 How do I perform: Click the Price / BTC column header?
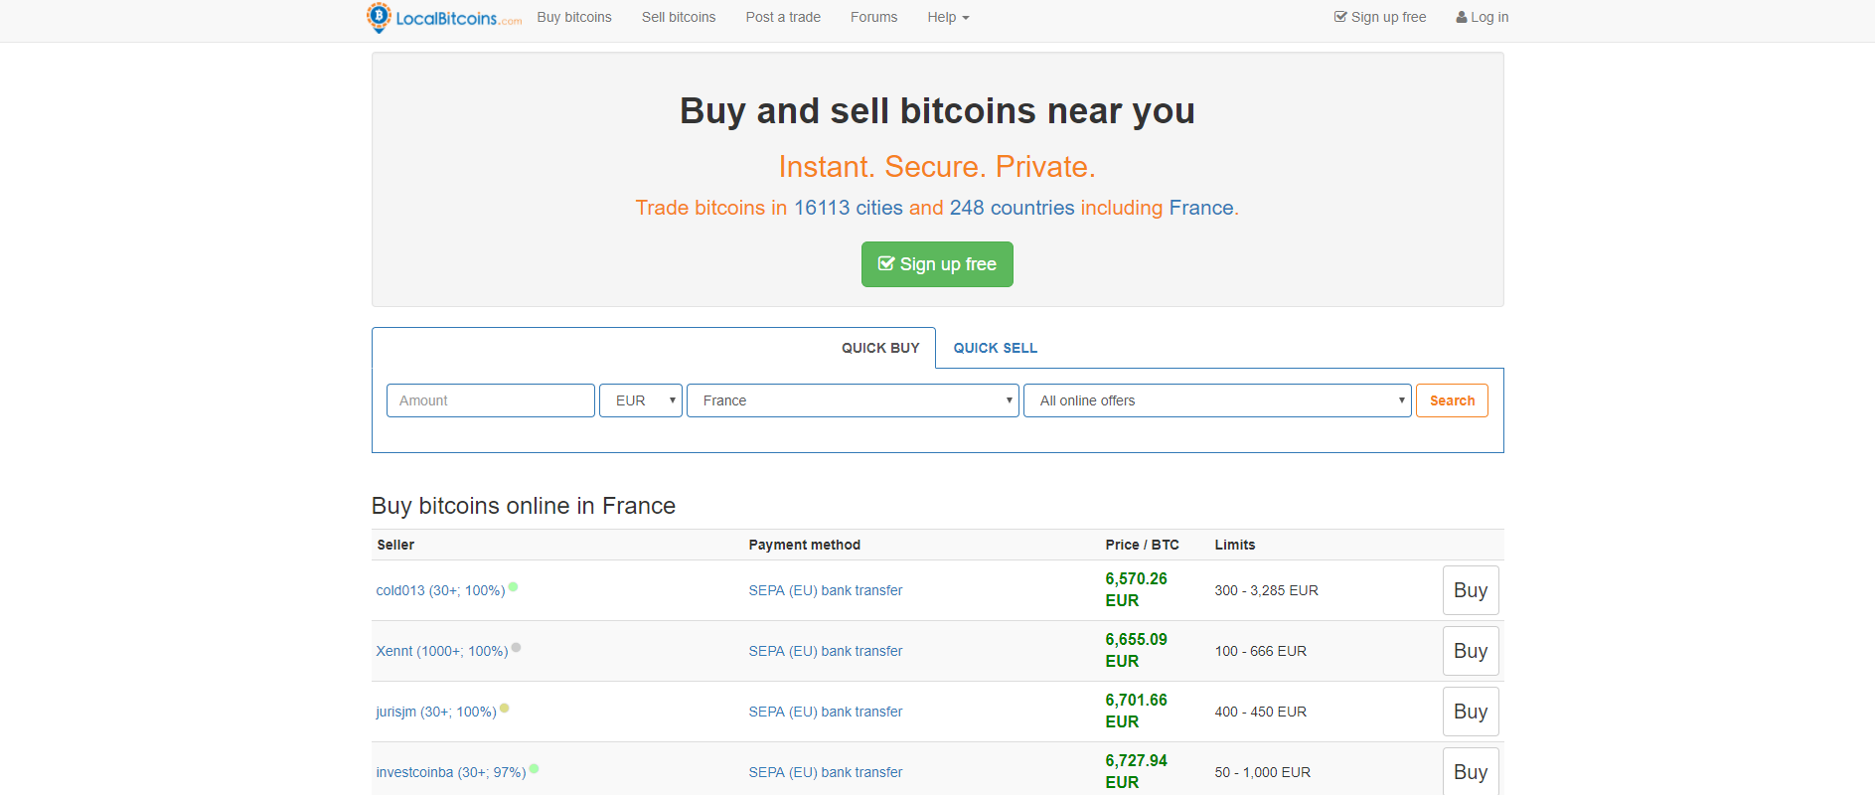(x=1142, y=545)
